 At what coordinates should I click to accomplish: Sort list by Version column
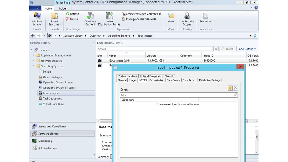click(162, 55)
